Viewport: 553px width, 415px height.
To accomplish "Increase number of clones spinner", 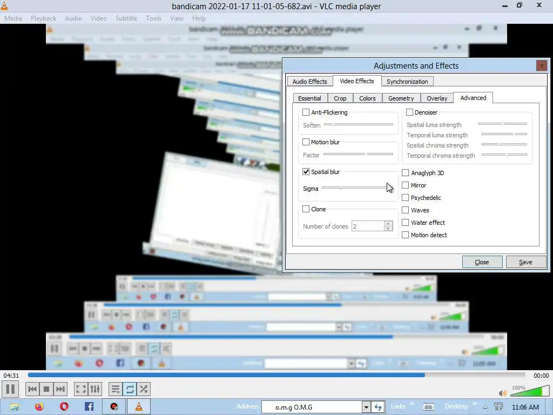I will pos(388,223).
